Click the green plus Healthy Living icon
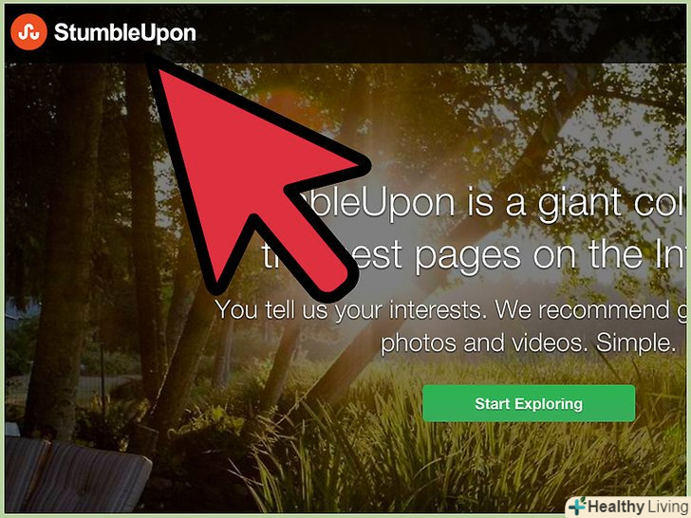Image resolution: width=691 pixels, height=518 pixels. click(x=577, y=506)
